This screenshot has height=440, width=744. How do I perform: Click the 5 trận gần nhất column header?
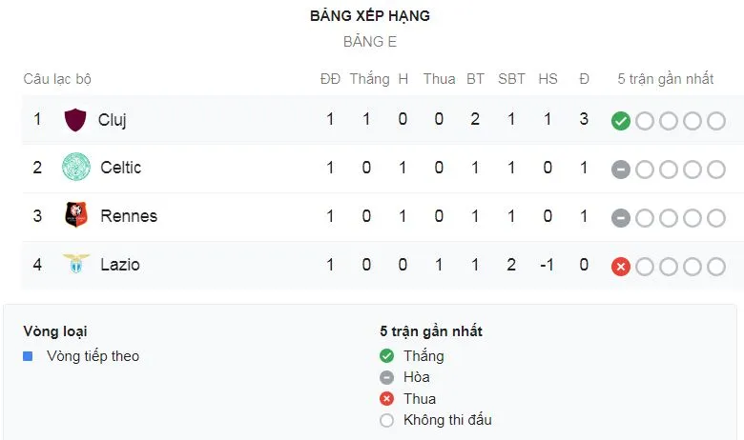point(666,79)
